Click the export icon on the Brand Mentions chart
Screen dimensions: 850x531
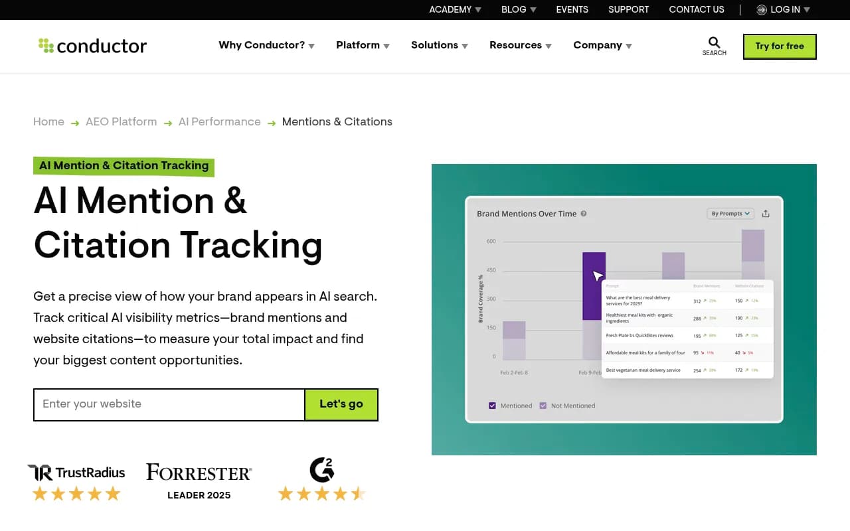coord(766,213)
